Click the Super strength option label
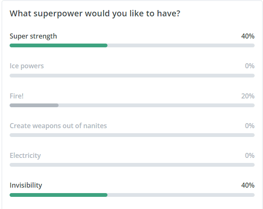The image size is (263, 209). point(33,36)
